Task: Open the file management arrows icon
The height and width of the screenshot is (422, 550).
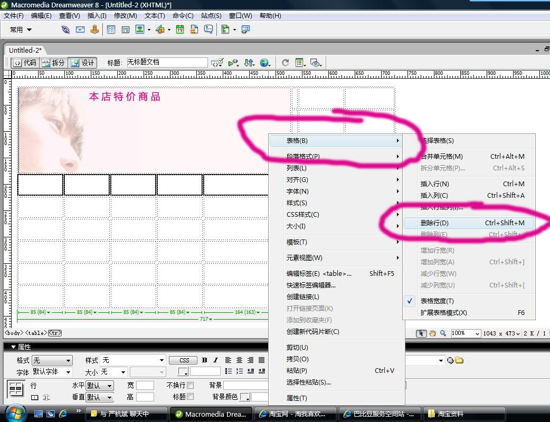Action: point(249,63)
